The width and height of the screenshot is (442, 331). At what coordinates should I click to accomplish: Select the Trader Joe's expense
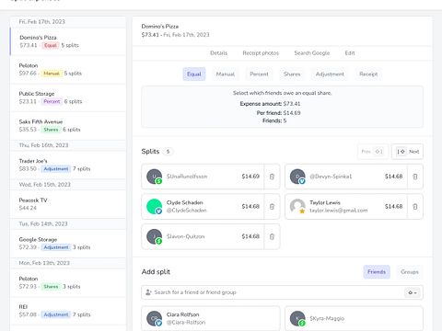pos(68,165)
